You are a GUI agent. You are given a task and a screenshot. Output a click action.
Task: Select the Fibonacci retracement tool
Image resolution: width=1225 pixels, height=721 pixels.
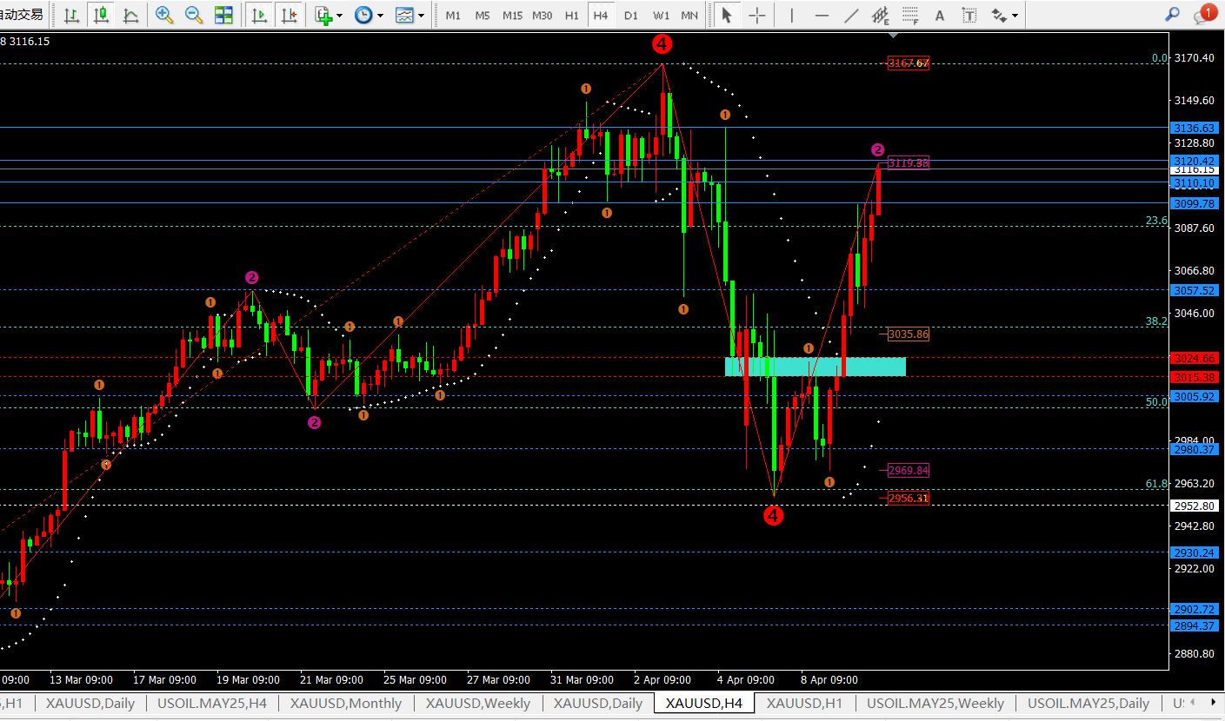point(910,15)
